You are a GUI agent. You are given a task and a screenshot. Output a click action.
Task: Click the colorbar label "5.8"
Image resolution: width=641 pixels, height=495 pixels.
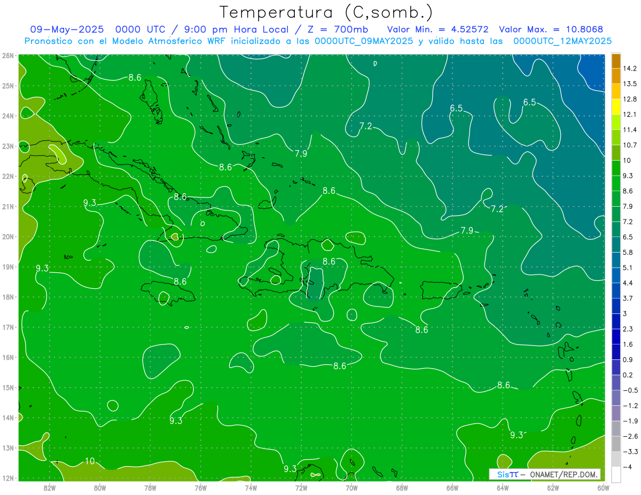628,252
